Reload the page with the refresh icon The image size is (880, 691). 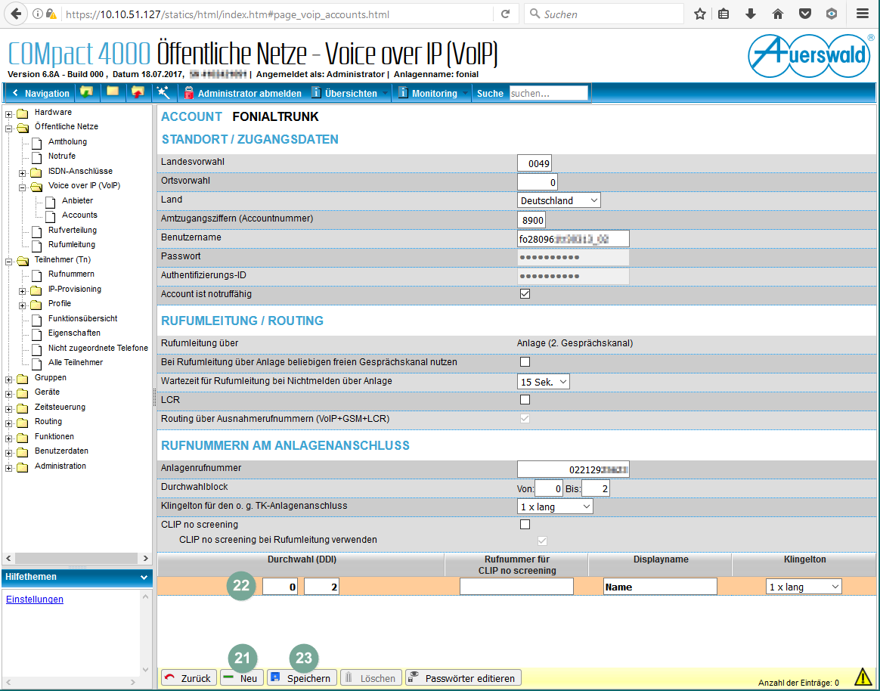click(x=505, y=14)
